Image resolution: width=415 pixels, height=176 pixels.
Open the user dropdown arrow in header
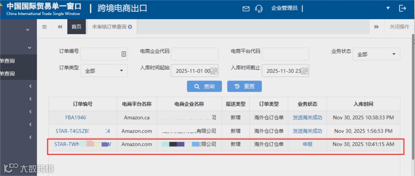pyautogui.click(x=388, y=8)
